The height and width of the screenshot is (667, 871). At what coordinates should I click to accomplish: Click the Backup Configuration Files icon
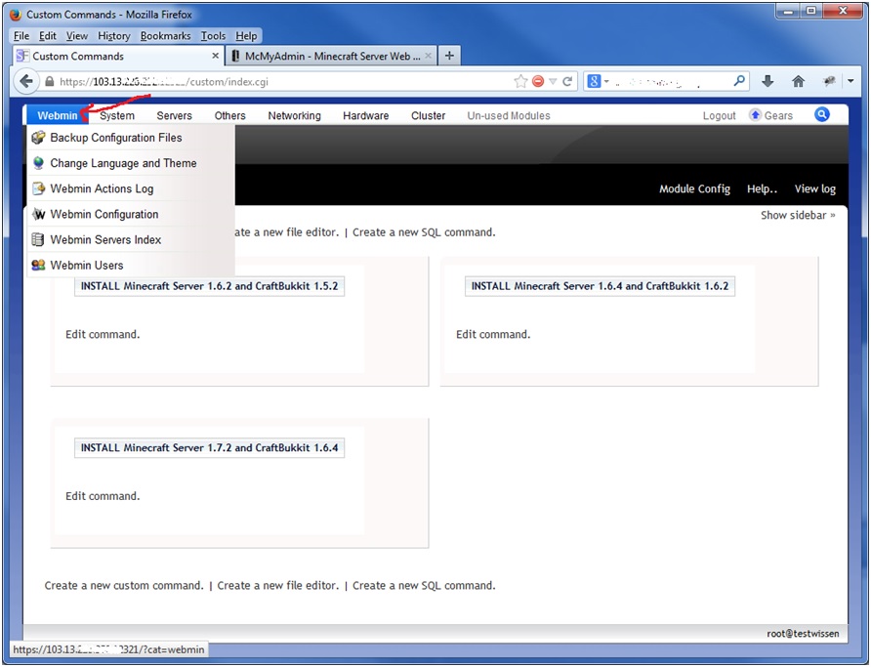(x=38, y=137)
